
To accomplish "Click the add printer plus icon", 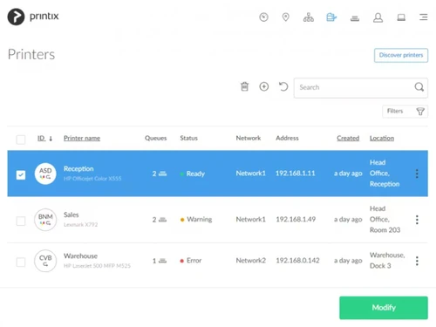I will (x=264, y=86).
